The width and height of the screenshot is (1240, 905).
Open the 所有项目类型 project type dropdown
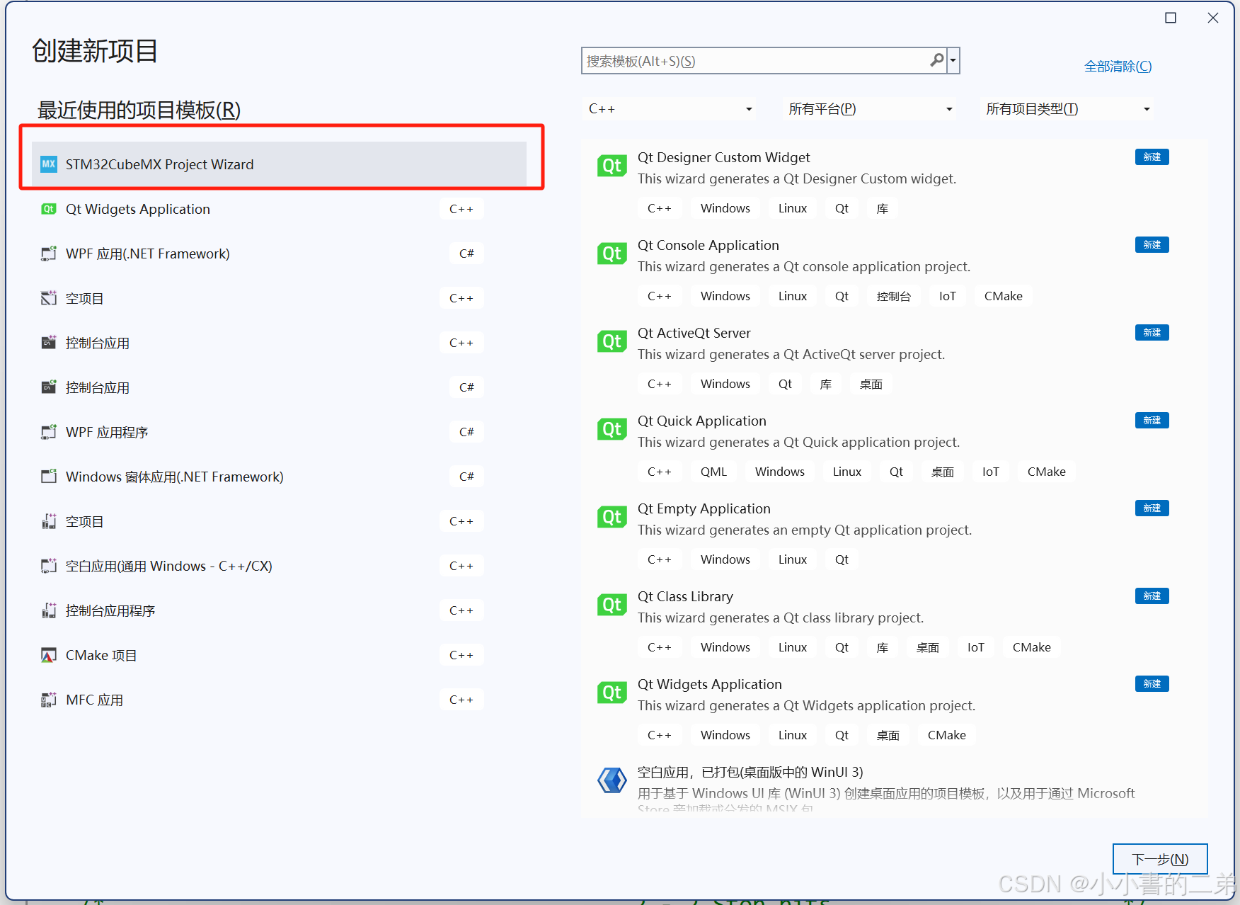coord(1147,108)
